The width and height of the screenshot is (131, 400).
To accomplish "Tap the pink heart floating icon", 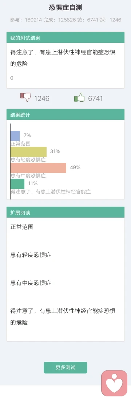I will pos(114,383).
